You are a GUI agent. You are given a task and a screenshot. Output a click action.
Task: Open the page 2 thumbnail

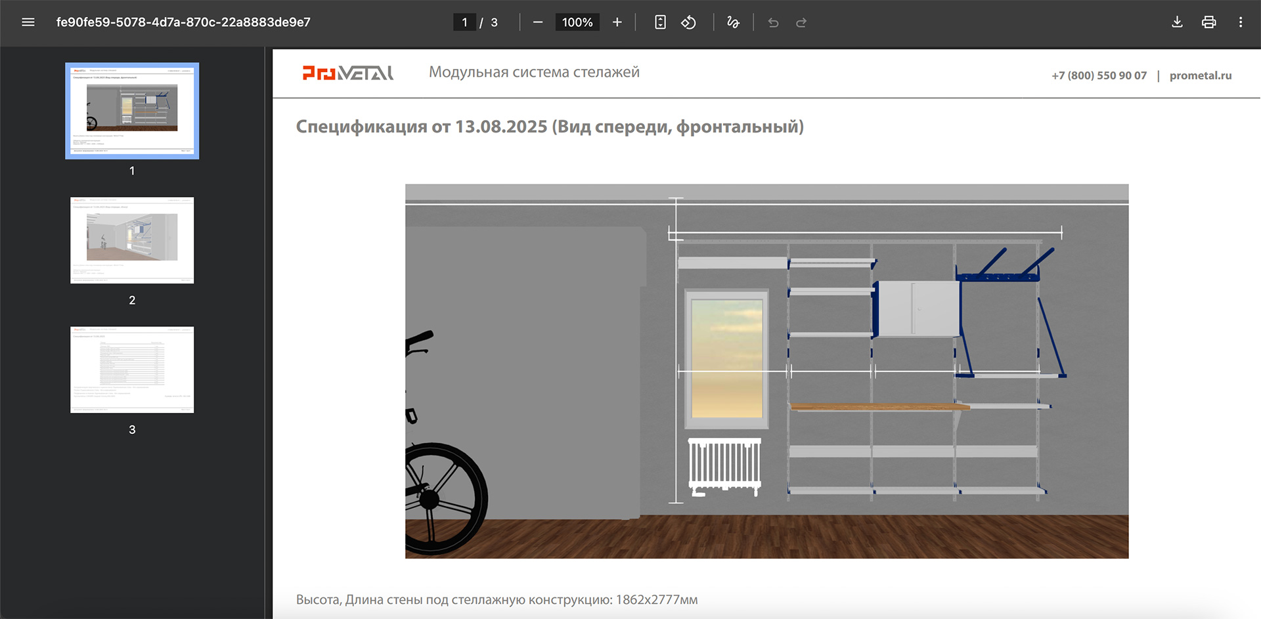coord(132,240)
